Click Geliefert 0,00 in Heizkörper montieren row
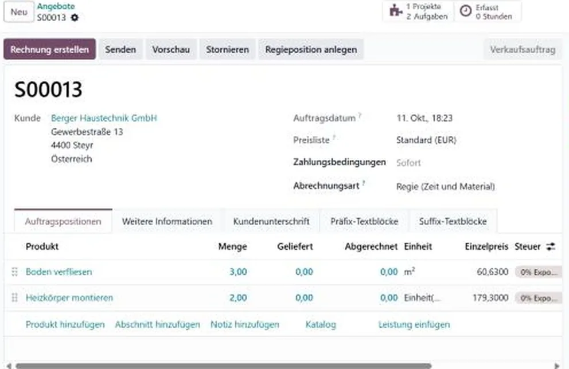The width and height of the screenshot is (569, 369). point(304,297)
